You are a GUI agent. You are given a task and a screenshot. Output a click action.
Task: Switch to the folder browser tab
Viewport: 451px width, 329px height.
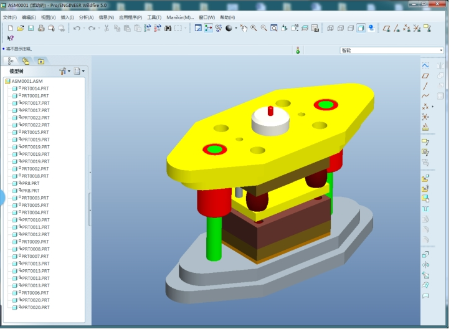41,61
